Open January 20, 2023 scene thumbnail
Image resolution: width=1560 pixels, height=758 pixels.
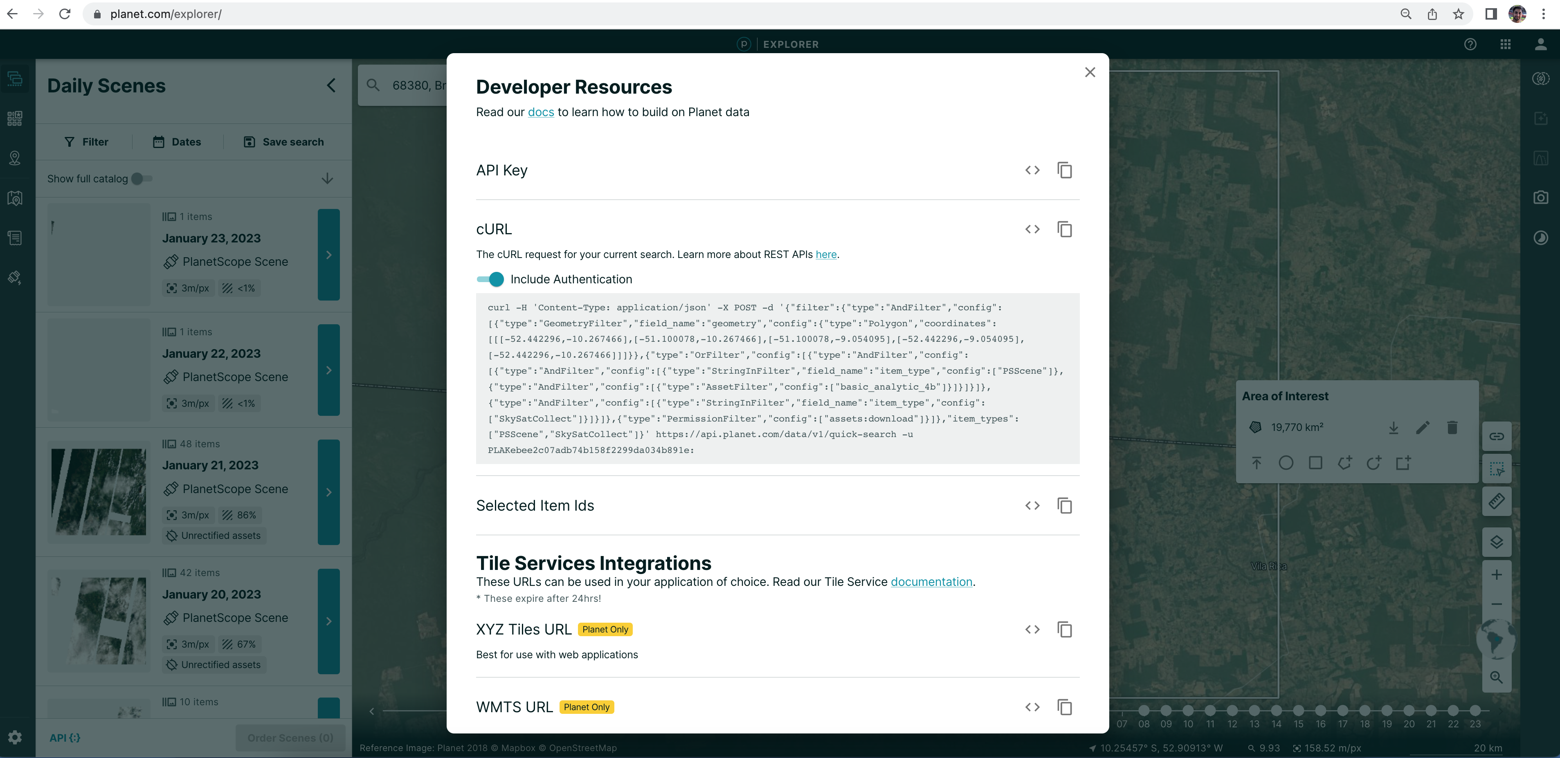point(99,621)
